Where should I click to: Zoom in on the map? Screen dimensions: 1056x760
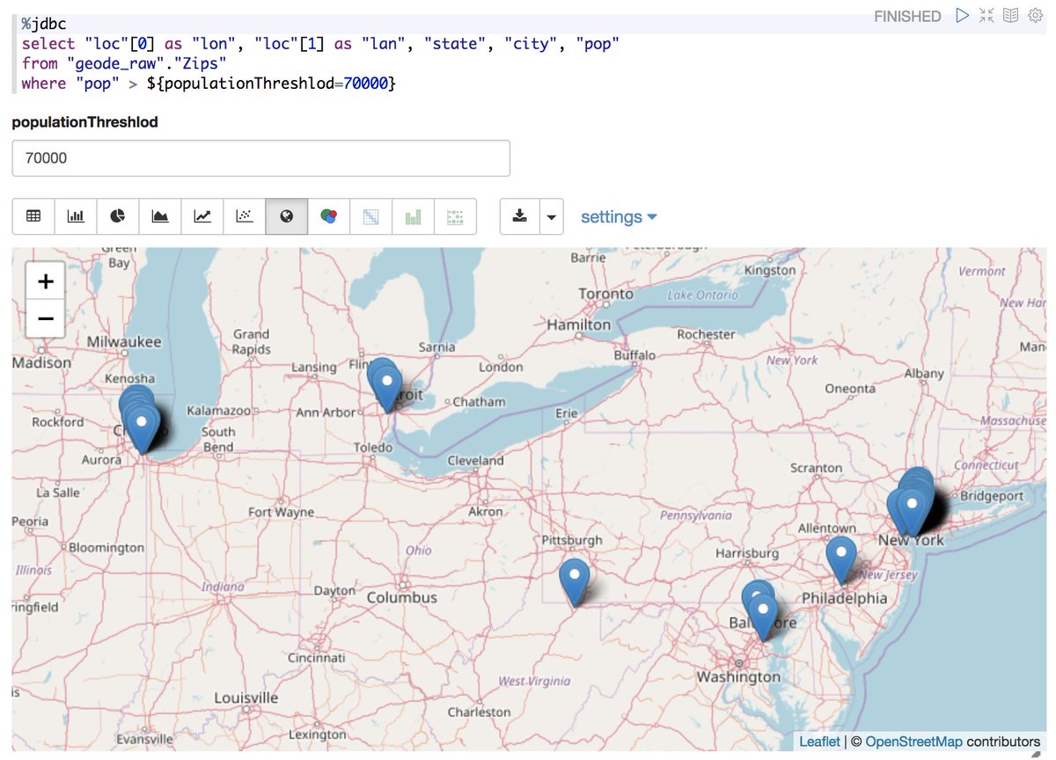(x=46, y=281)
